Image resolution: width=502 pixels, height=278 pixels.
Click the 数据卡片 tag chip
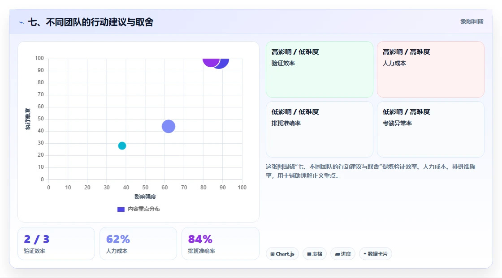click(376, 254)
